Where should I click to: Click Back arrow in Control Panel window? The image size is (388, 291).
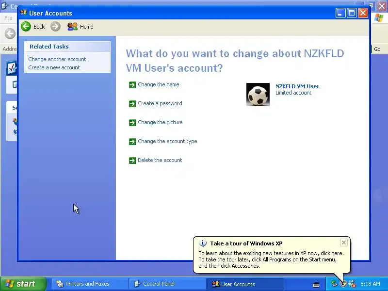pos(10,33)
